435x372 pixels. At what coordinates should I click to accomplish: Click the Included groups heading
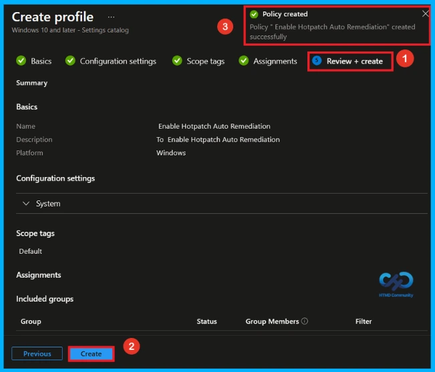click(x=45, y=299)
